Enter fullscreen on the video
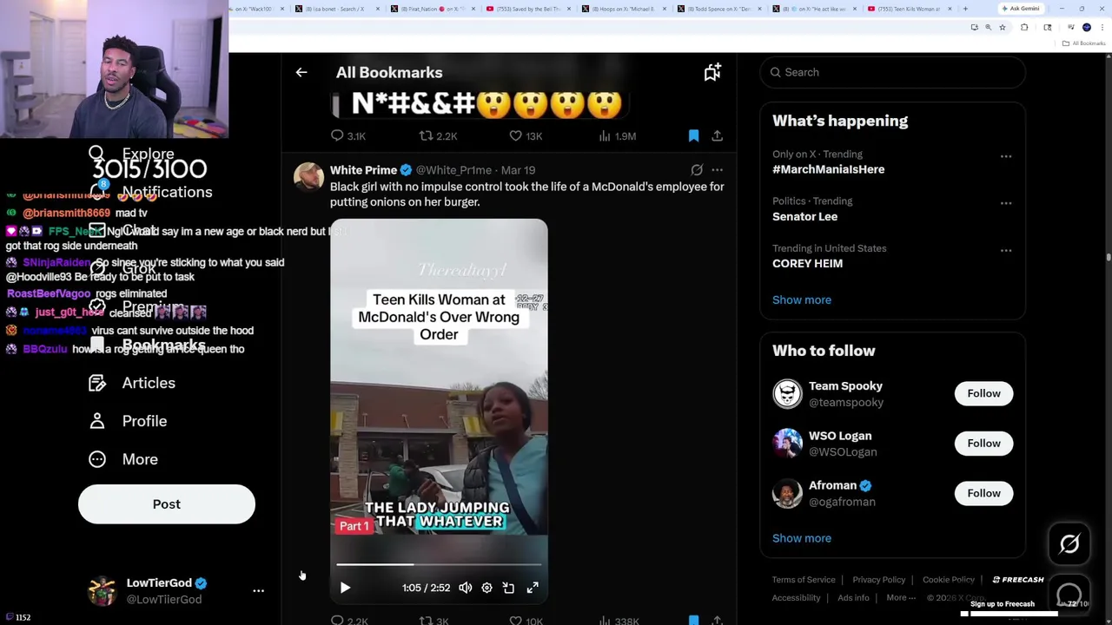Screen dimensions: 1112x625 (533, 588)
